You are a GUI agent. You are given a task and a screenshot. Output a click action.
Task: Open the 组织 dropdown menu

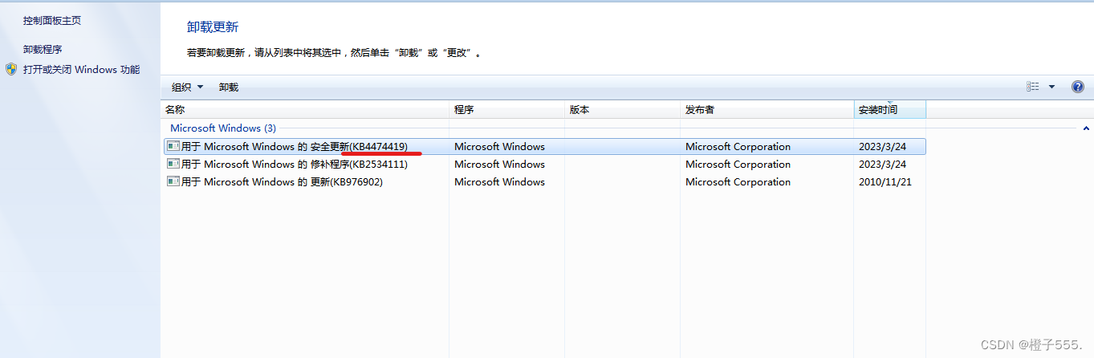click(x=187, y=87)
